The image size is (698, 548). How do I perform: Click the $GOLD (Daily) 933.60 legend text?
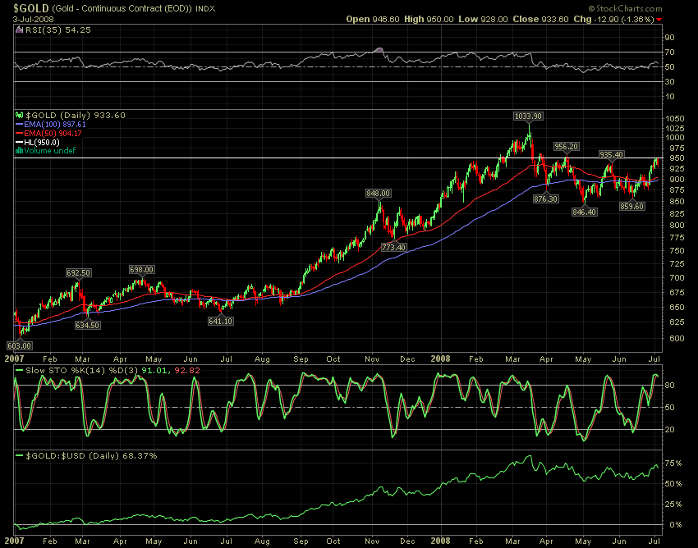click(75, 115)
